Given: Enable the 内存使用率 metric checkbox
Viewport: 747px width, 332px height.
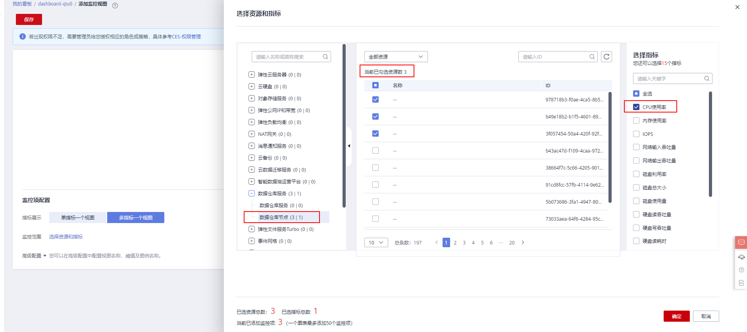Looking at the screenshot, I should click(636, 120).
